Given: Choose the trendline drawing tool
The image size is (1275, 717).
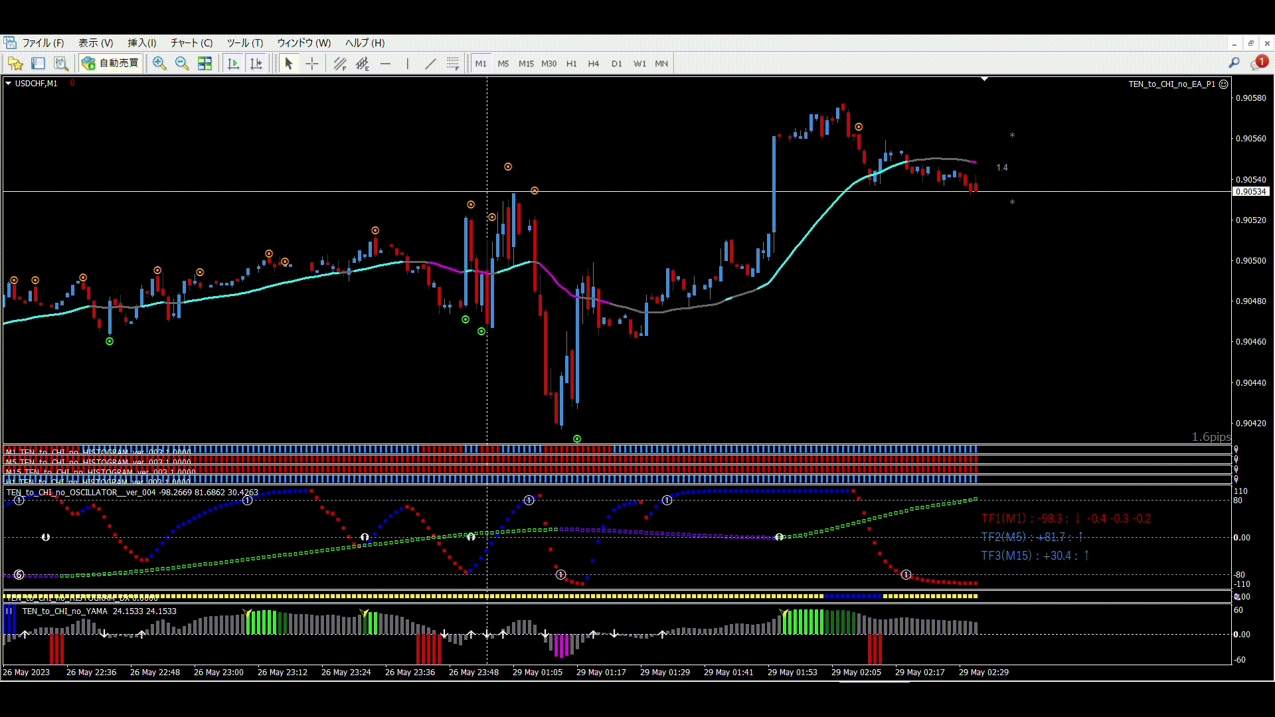Looking at the screenshot, I should tap(430, 63).
